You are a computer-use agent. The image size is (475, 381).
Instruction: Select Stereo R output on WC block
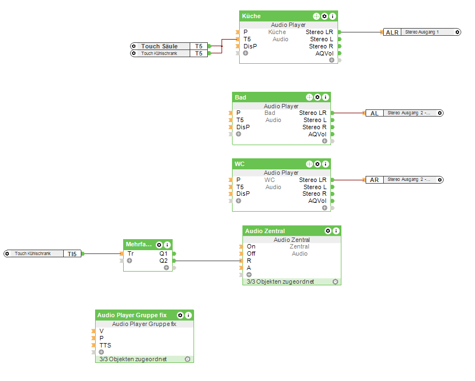pos(314,194)
